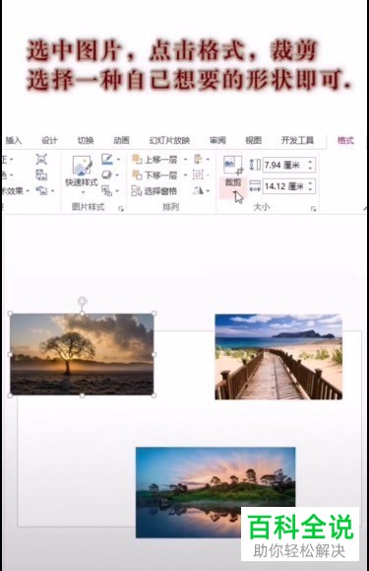Image resolution: width=369 pixels, height=571 pixels.
Task: Open the 选择窗格 selection pane
Action: point(154,190)
